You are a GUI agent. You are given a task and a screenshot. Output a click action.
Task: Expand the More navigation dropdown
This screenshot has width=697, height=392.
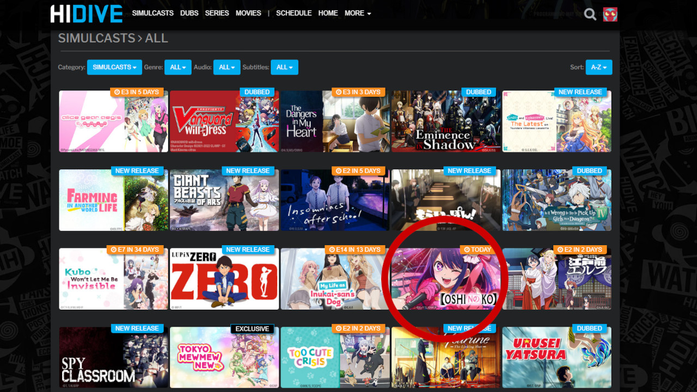pyautogui.click(x=358, y=13)
